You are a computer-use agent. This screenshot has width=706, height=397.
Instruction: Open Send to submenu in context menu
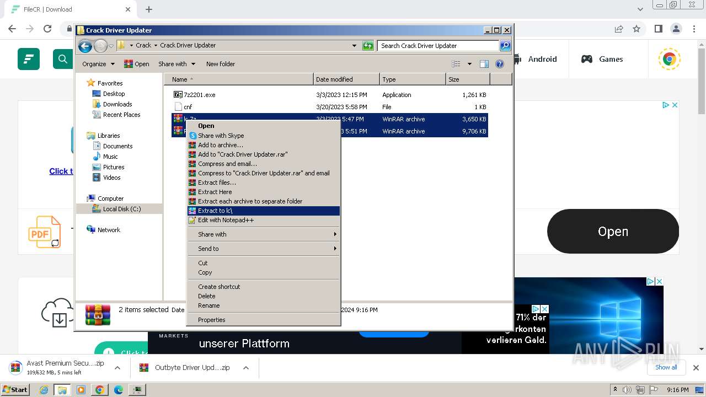(x=264, y=249)
